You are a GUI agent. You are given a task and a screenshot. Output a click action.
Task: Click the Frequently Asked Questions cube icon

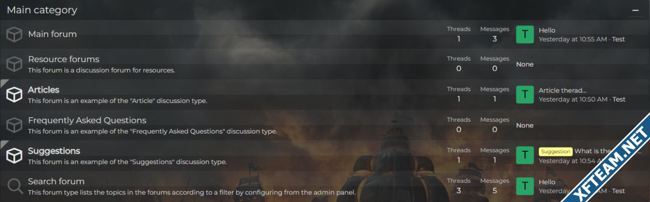(14, 125)
